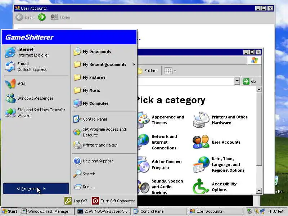
Task: Switch to User Accounts taskbar button
Action: tap(215, 211)
